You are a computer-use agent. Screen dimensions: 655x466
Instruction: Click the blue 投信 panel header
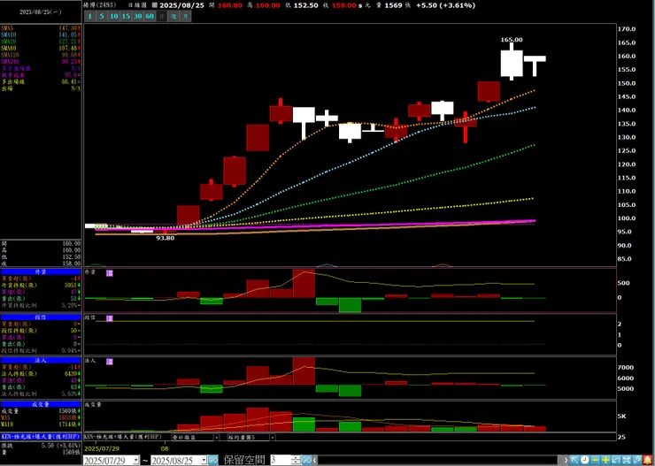point(41,317)
